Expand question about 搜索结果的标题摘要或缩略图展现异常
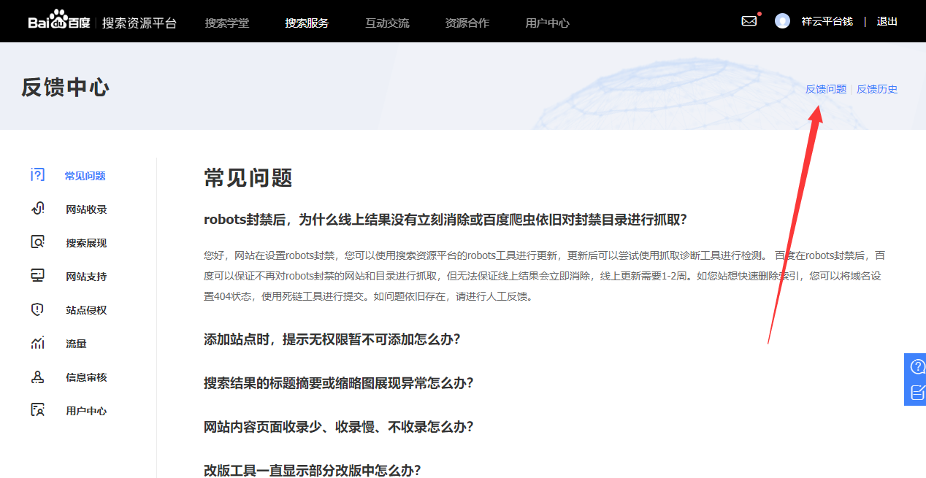 (338, 383)
